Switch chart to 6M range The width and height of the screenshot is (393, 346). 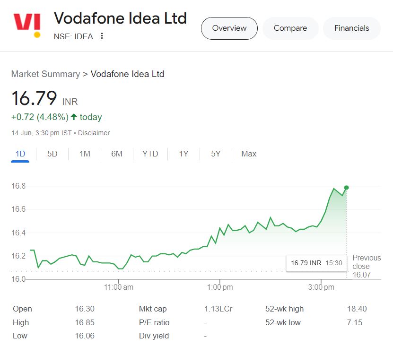(x=117, y=154)
